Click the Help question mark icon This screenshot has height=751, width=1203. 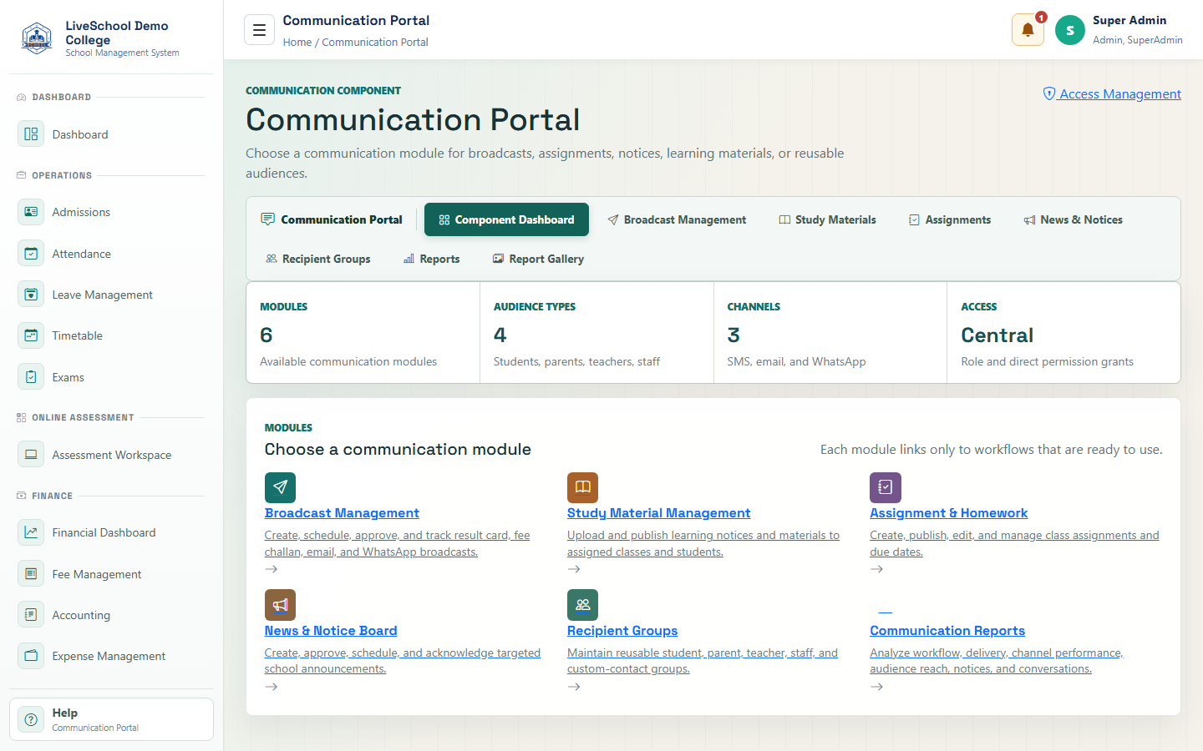point(31,719)
